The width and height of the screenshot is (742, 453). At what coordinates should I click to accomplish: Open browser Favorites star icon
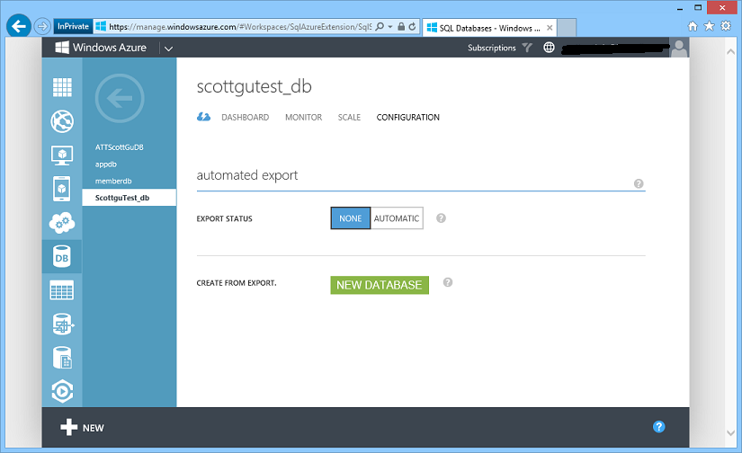[709, 26]
